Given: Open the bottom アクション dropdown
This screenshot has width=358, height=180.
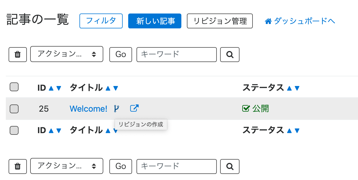Looking at the screenshot, I should pyautogui.click(x=67, y=166).
